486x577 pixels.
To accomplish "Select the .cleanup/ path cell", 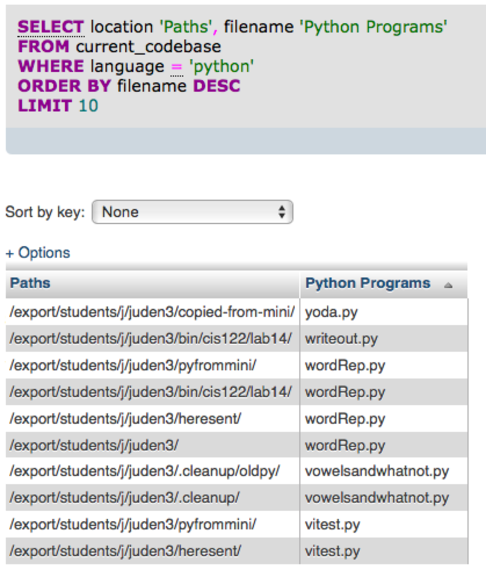I will (x=124, y=498).
